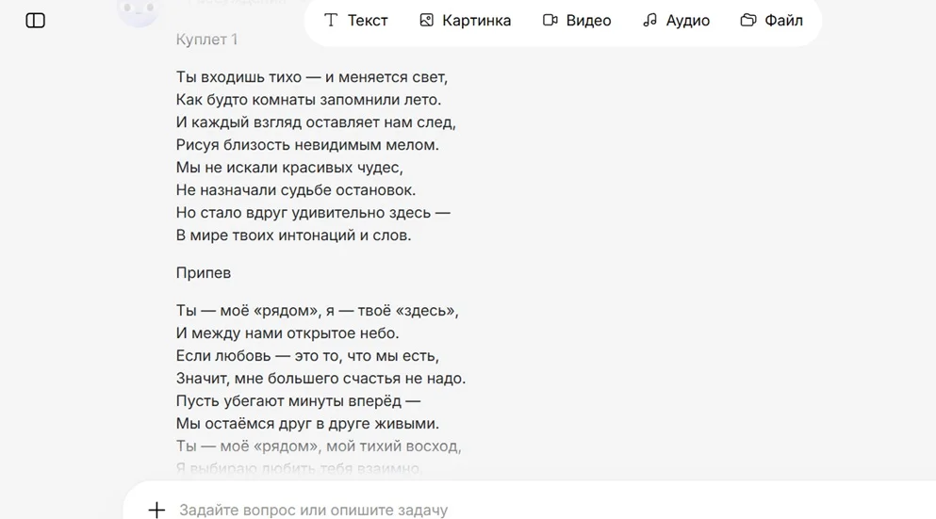Click the line 'В мире твоих интонаций и слов'
936x519 pixels.
pos(293,235)
